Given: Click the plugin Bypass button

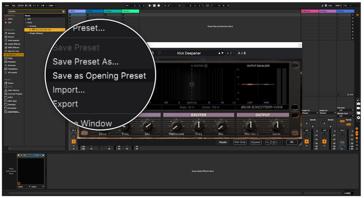Looking at the screenshot, I should tap(256, 142).
